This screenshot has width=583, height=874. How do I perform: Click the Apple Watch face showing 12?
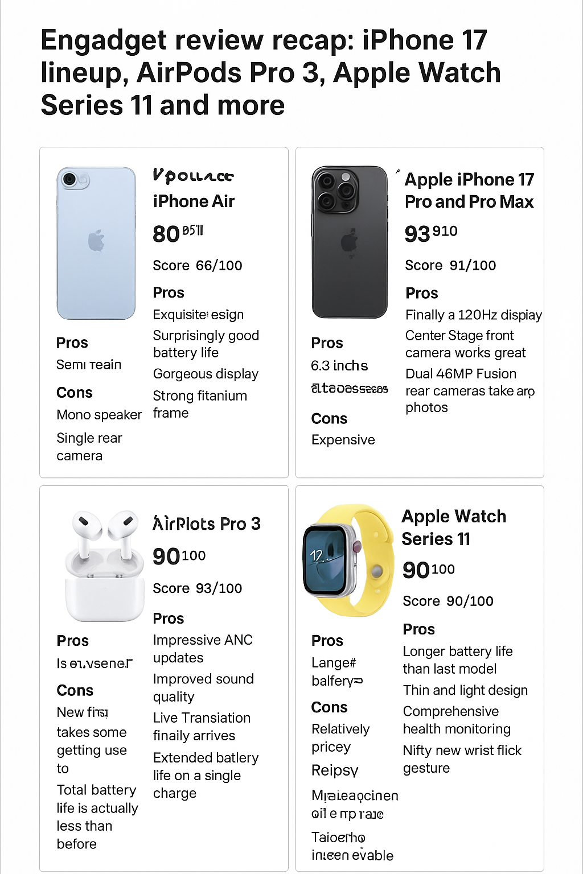click(x=325, y=559)
